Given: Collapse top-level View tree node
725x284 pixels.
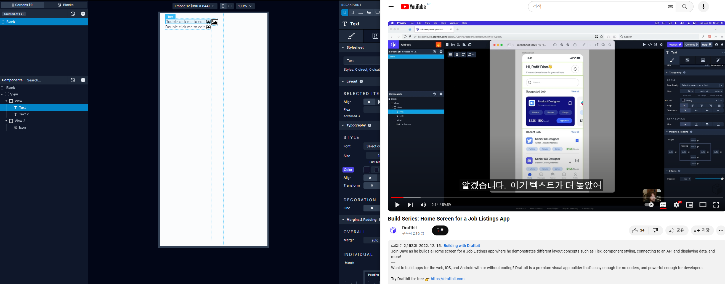Looking at the screenshot, I should tap(2, 95).
